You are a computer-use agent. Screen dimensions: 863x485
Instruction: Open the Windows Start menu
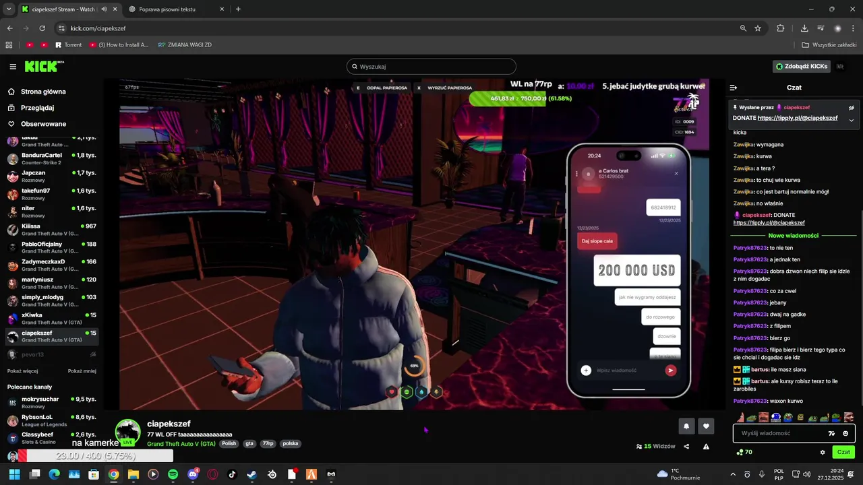14,474
